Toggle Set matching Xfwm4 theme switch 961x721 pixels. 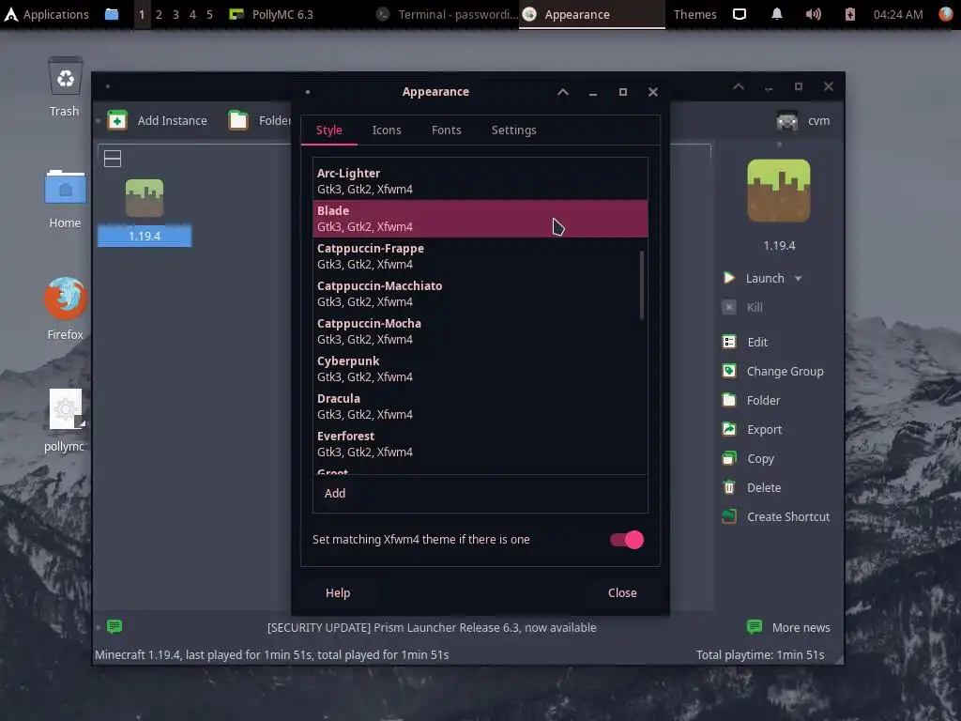click(626, 540)
